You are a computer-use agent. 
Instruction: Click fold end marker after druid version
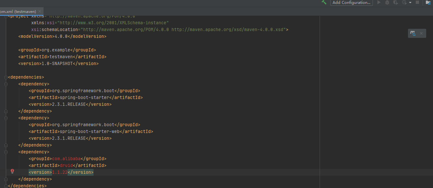pos(6,179)
